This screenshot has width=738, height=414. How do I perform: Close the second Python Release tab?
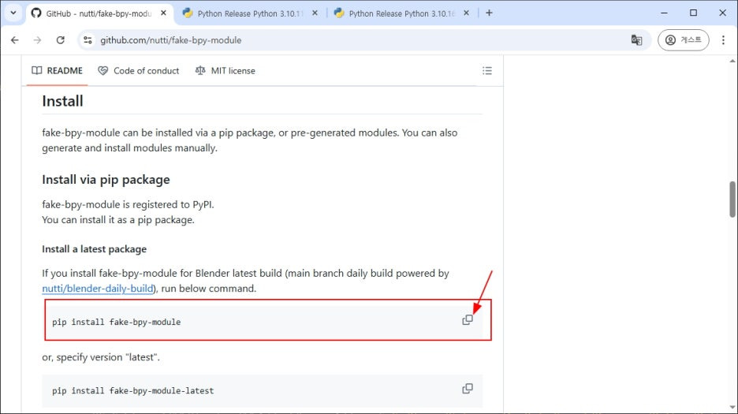[466, 13]
